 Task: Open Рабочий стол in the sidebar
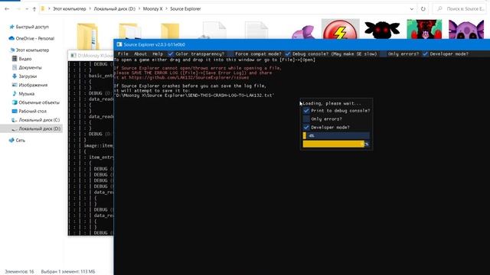point(32,111)
